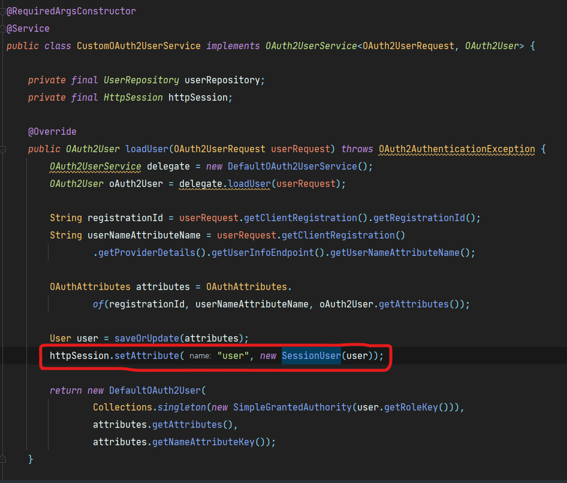
Task: Click attributes.getAttributes() call
Action: [x=162, y=424]
